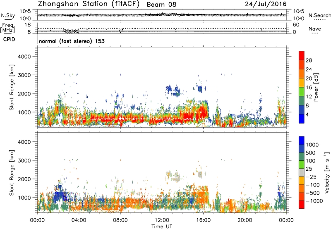Click "Slant Range [km]" label of power panel

[x=12, y=87]
